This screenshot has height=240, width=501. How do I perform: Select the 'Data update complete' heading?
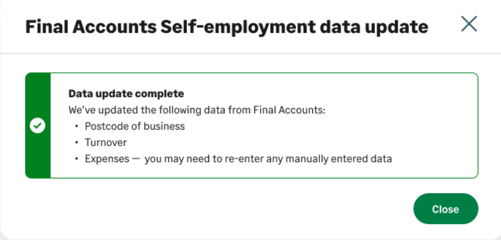pos(126,93)
